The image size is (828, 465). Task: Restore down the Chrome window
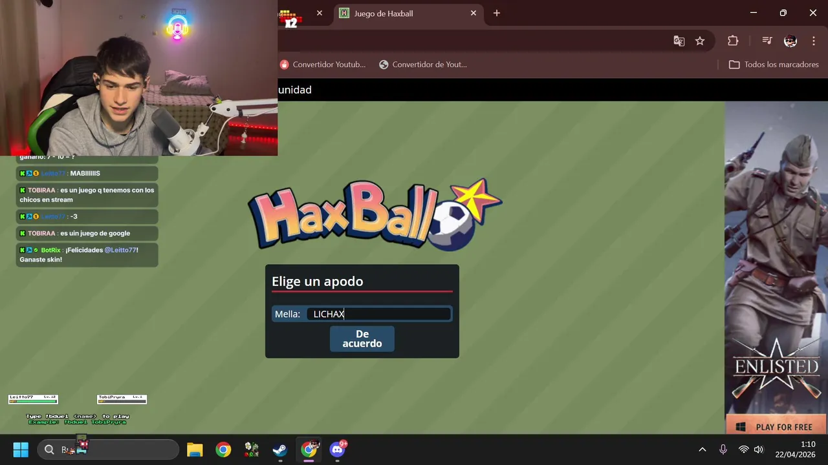(783, 13)
